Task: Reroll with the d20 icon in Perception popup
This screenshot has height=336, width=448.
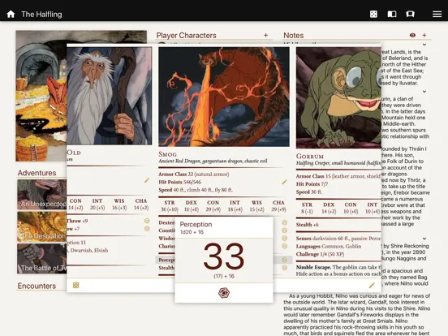Action: (224, 293)
